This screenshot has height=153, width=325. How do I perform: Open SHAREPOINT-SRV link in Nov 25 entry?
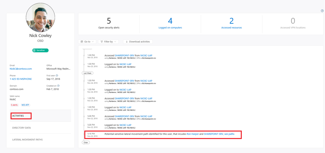tap(124, 56)
